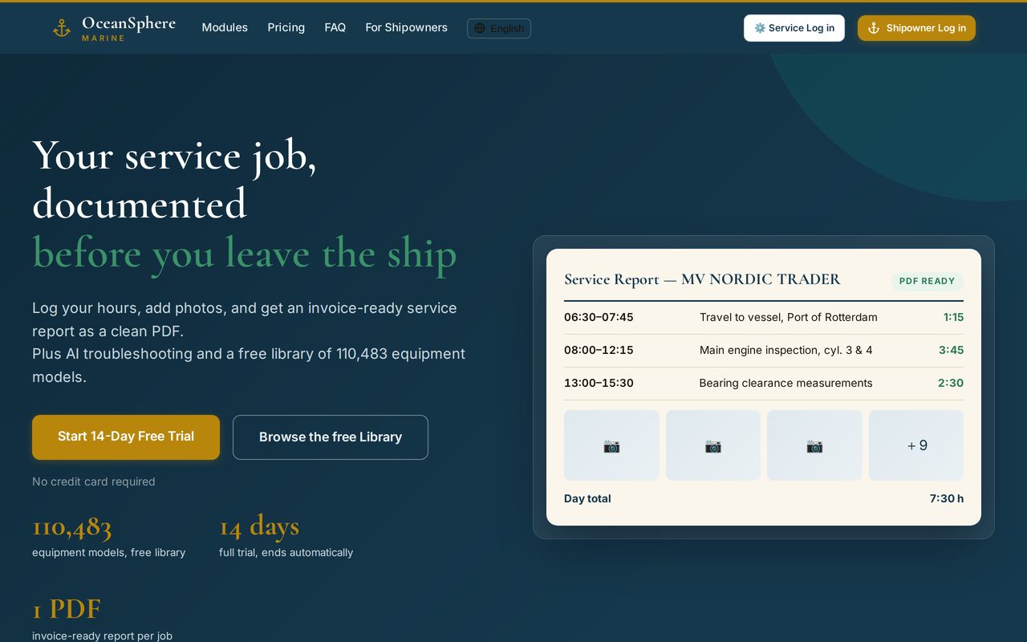Click the first camera photo thumbnail
Image resolution: width=1027 pixels, height=642 pixels.
[x=611, y=445]
